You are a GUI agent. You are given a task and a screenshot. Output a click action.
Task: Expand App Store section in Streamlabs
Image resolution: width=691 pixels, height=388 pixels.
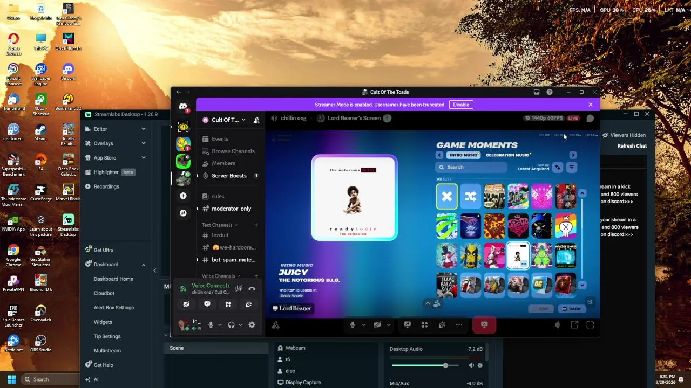[x=143, y=158]
